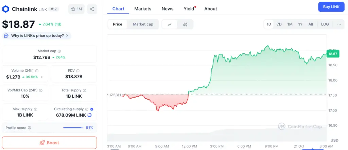This screenshot has height=150, width=348.
Task: Select the 7D time range
Action: [279, 24]
